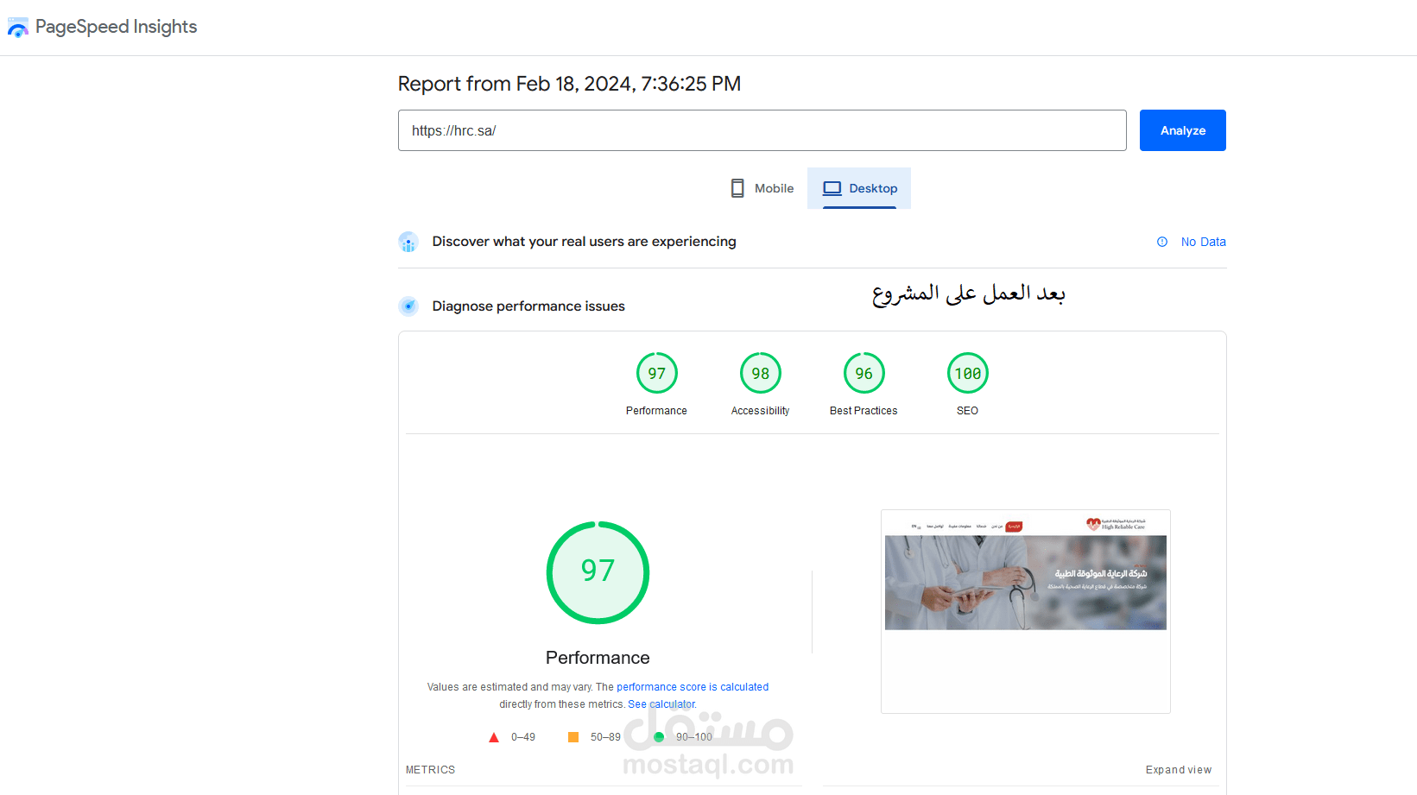This screenshot has width=1417, height=795.
Task: Click 'Discover what your real users are experiencing' text
Action: pos(584,242)
